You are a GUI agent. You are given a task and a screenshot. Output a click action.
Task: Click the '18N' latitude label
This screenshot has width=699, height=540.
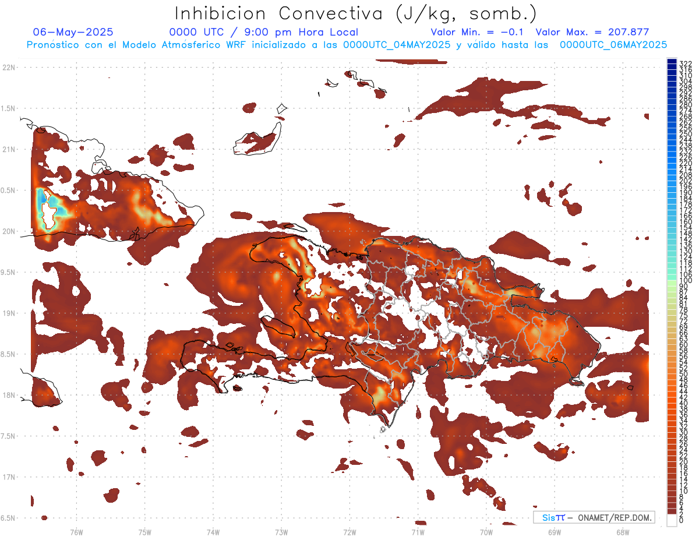pos(9,395)
